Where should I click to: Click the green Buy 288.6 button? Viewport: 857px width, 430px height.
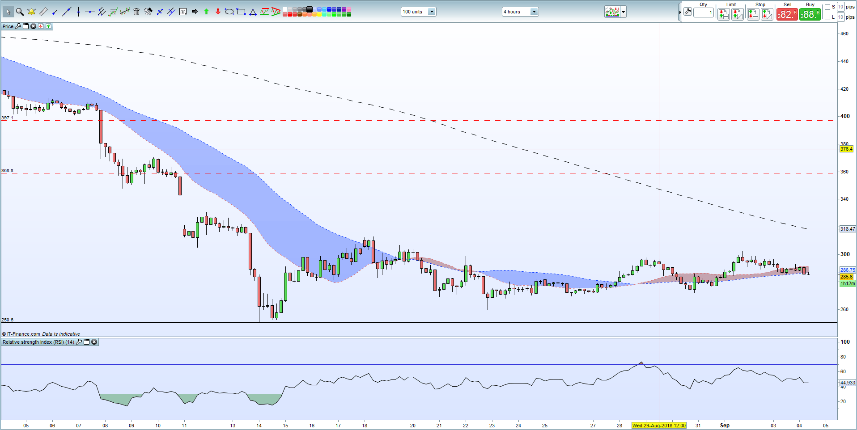810,14
